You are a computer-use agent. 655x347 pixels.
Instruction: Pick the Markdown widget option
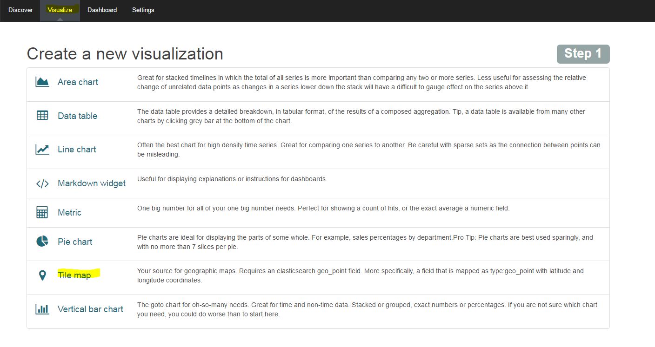pyautogui.click(x=92, y=183)
